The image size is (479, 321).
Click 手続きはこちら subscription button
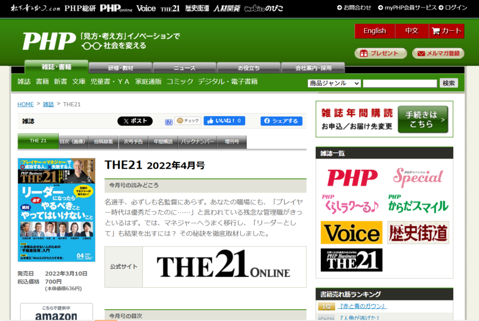[x=423, y=119]
